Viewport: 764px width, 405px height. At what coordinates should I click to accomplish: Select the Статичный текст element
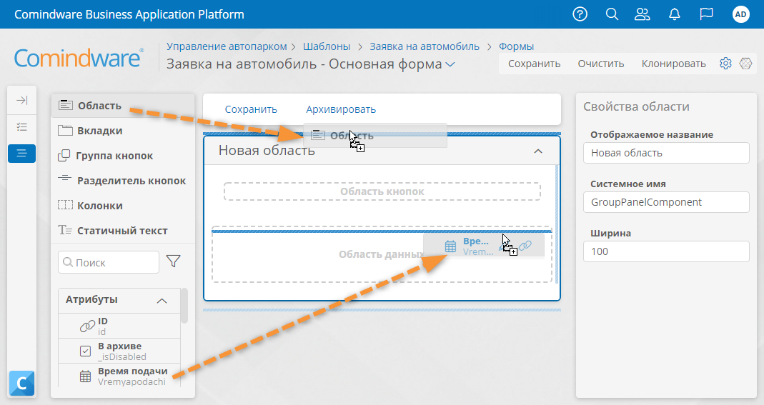[x=123, y=231]
